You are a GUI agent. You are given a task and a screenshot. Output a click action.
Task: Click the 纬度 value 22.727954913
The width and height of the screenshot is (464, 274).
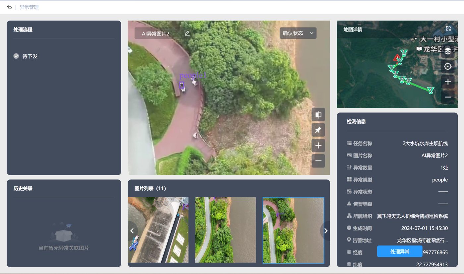click(x=432, y=264)
